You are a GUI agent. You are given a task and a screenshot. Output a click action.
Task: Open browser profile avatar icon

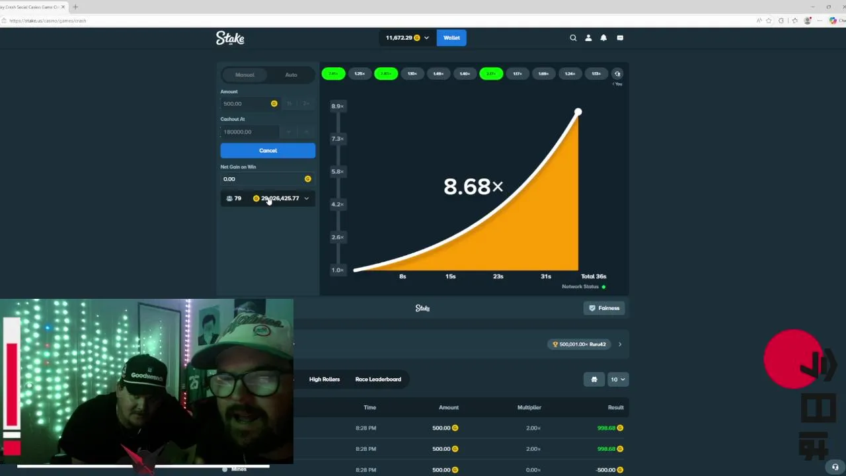pos(807,20)
